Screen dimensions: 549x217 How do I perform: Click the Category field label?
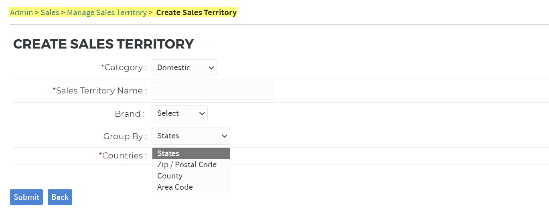[125, 68]
